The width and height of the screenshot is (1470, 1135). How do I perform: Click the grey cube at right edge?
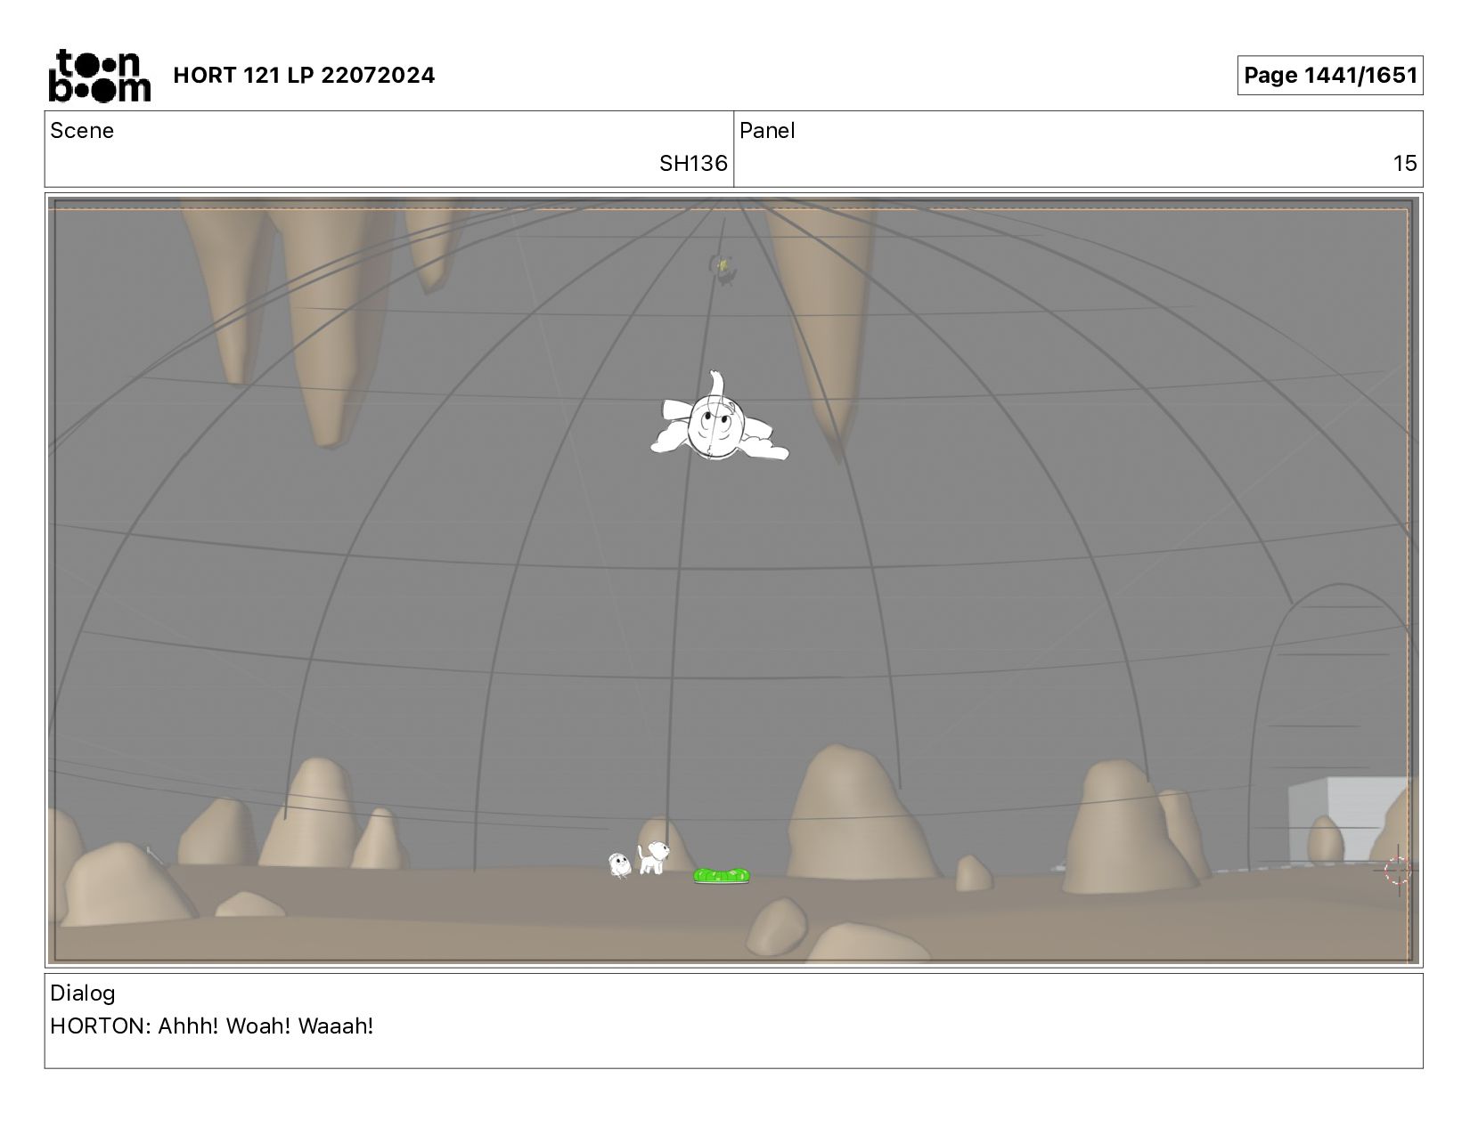click(1350, 819)
